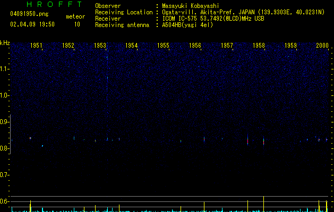
Task: Click the 0.9 frequency axis label
Action: tap(4, 122)
